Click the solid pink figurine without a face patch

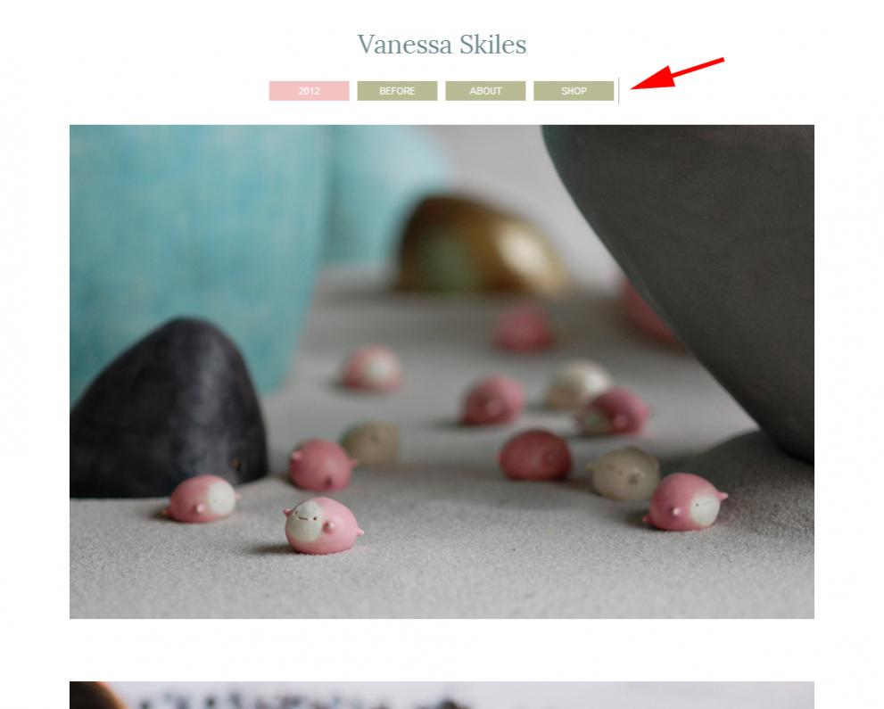pos(534,456)
